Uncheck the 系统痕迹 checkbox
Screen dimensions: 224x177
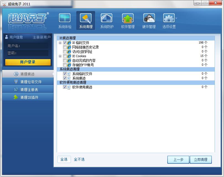[x=65, y=78]
